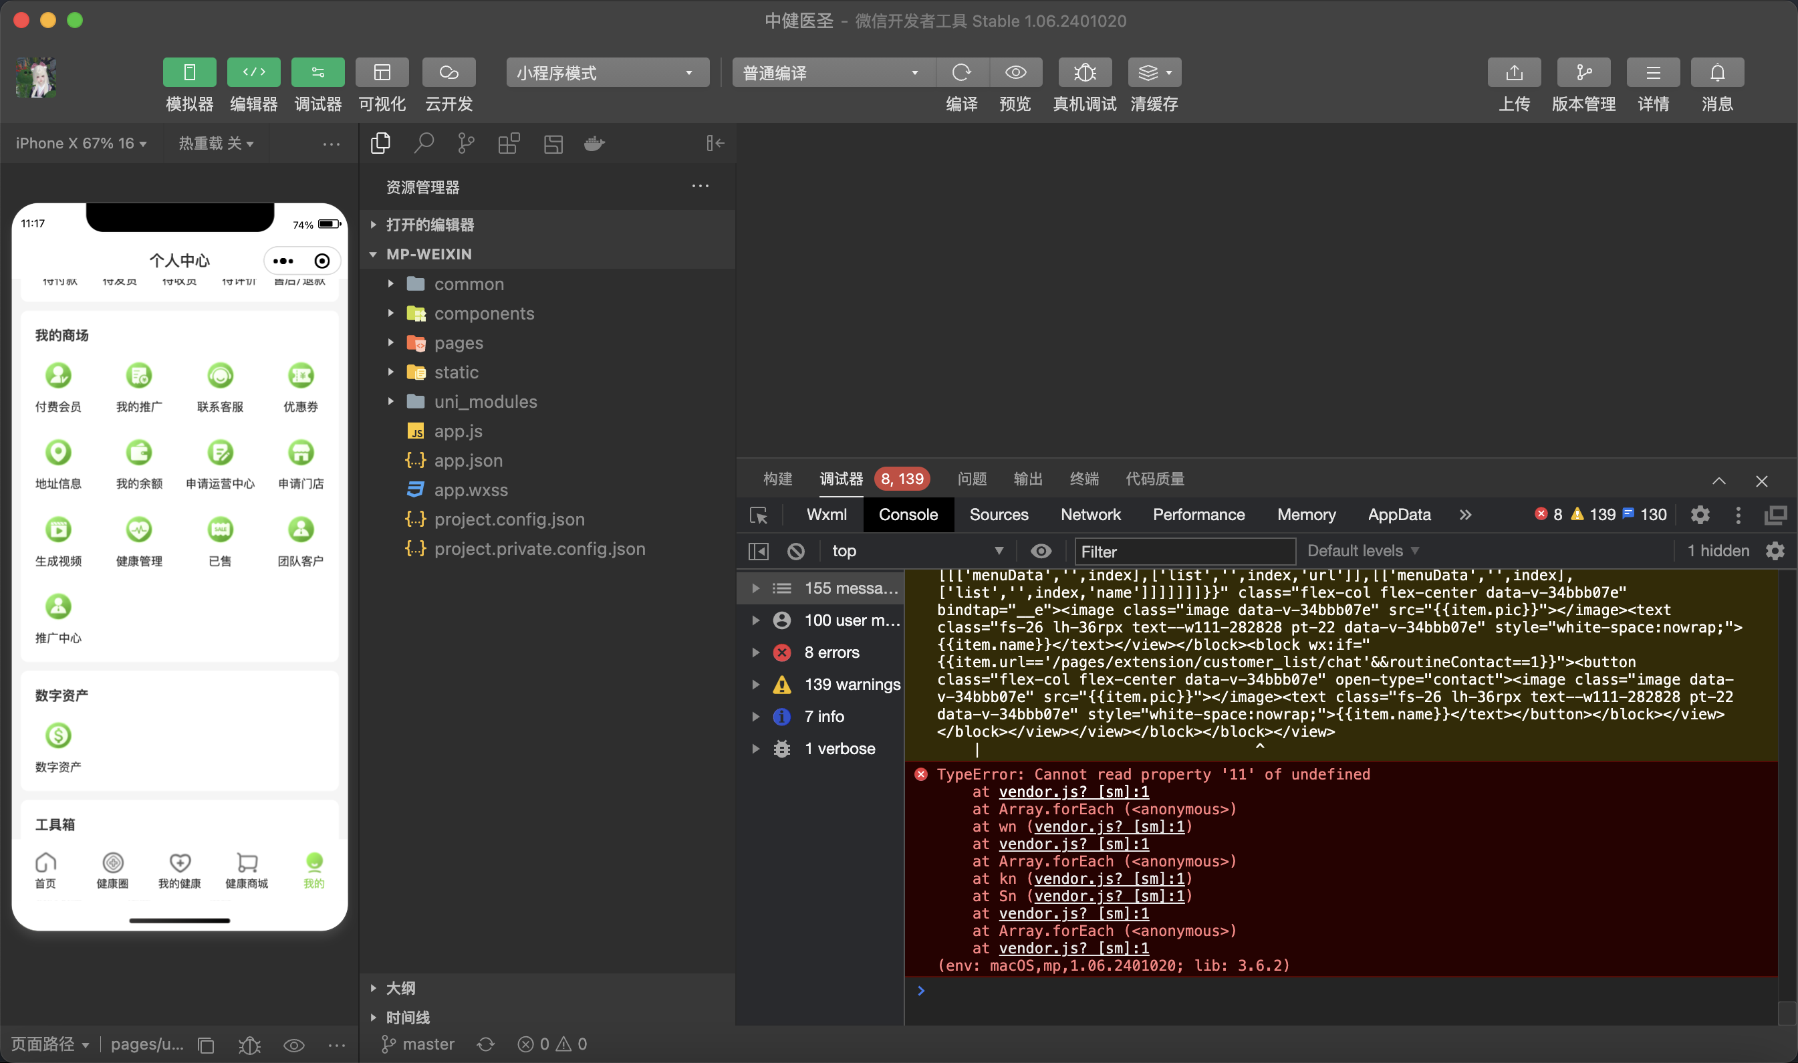This screenshot has width=1798, height=1063.
Task: Toggle live expression eye icon
Action: tap(1041, 551)
